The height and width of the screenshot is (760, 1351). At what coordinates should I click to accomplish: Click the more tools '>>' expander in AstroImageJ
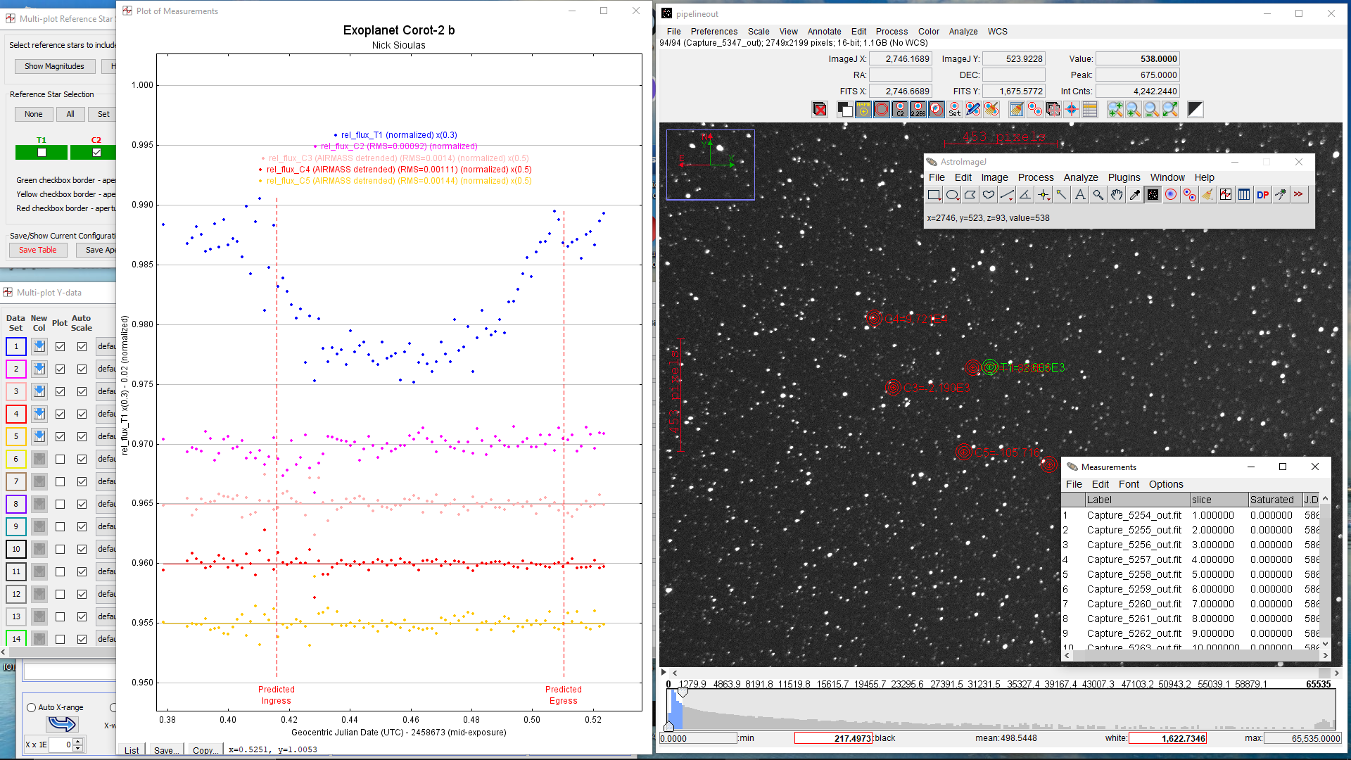pyautogui.click(x=1298, y=195)
